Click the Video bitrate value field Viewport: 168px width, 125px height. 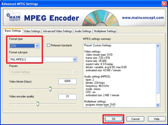point(68,81)
